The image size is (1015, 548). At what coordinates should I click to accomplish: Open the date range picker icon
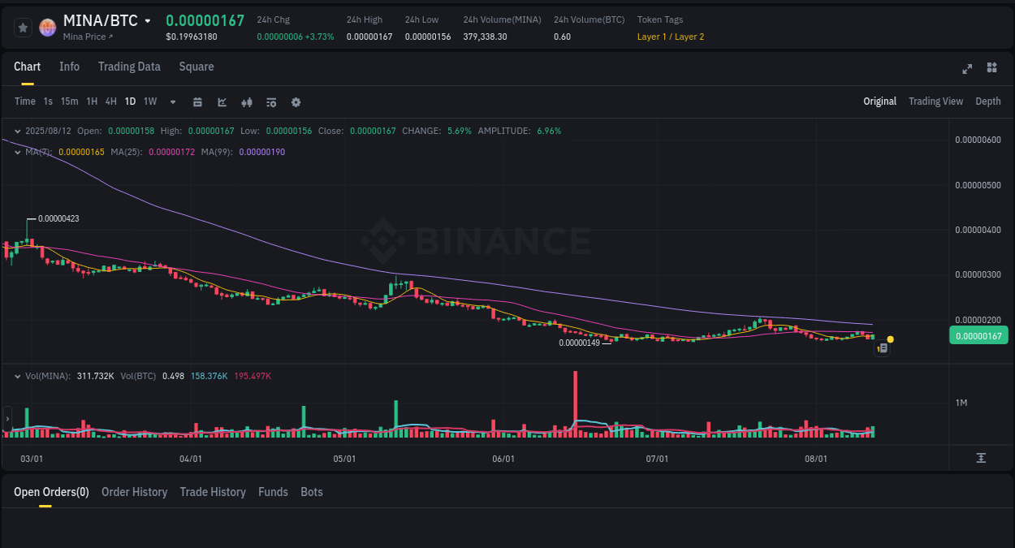point(197,101)
